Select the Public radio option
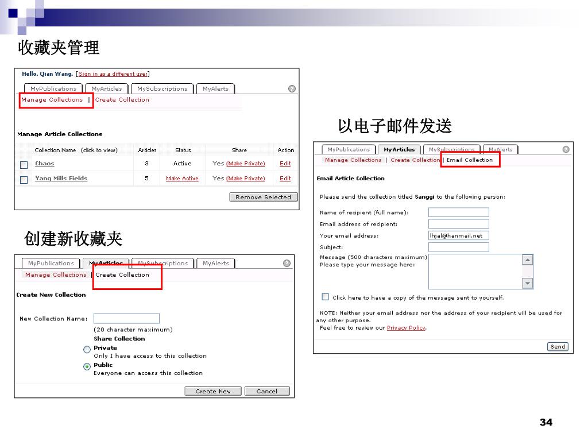This screenshot has height=441, width=588. tap(87, 366)
